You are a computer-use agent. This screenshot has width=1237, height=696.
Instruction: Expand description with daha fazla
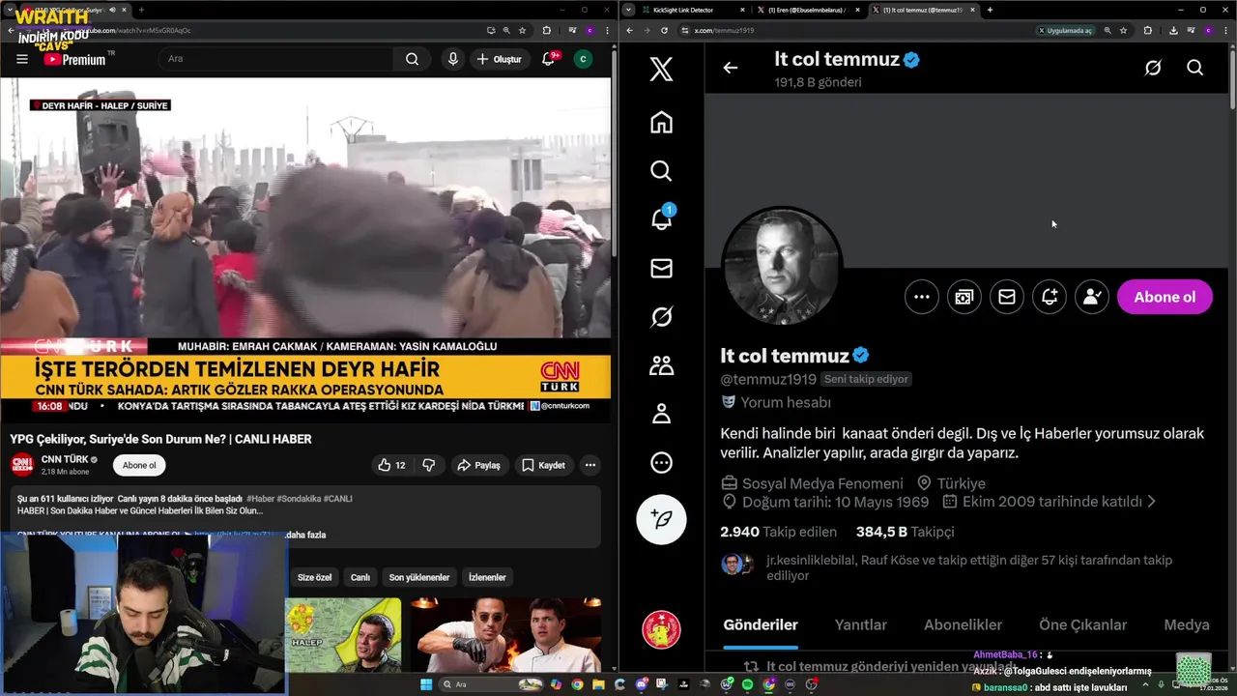305,535
